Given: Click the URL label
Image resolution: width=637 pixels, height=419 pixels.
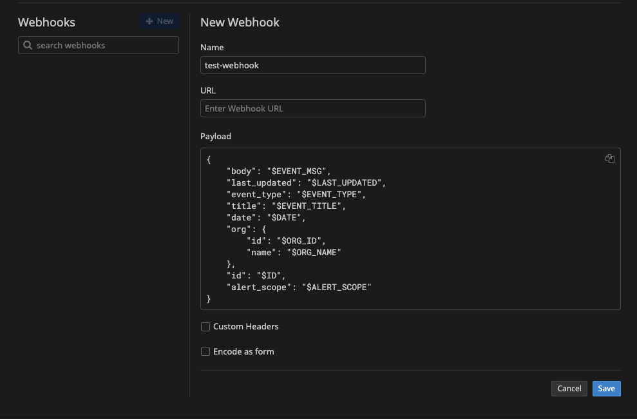Looking at the screenshot, I should (x=208, y=91).
